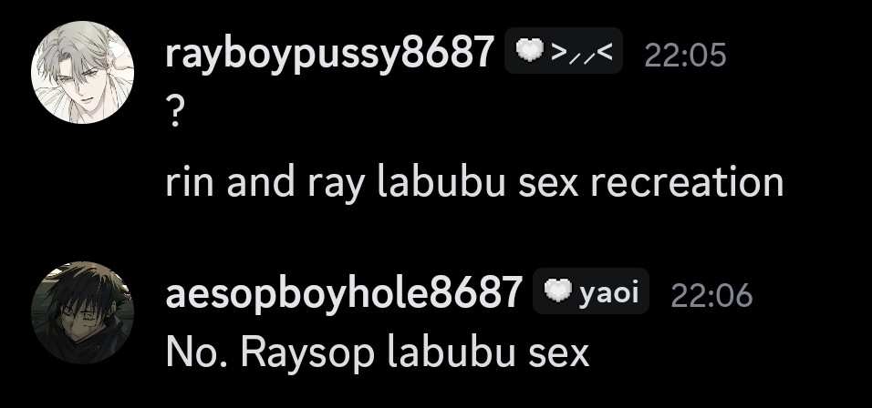The height and width of the screenshot is (408, 872).
Task: Open the >,,< server tag badge
Action: click(564, 51)
